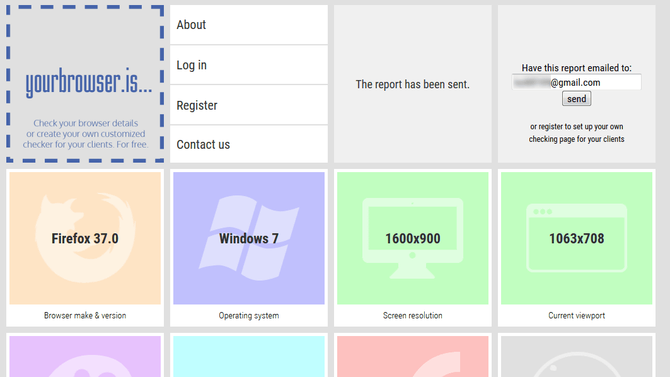Screen dimensions: 670x377
Task: Click the pink tile icon in bottom row
Action: tap(413, 356)
